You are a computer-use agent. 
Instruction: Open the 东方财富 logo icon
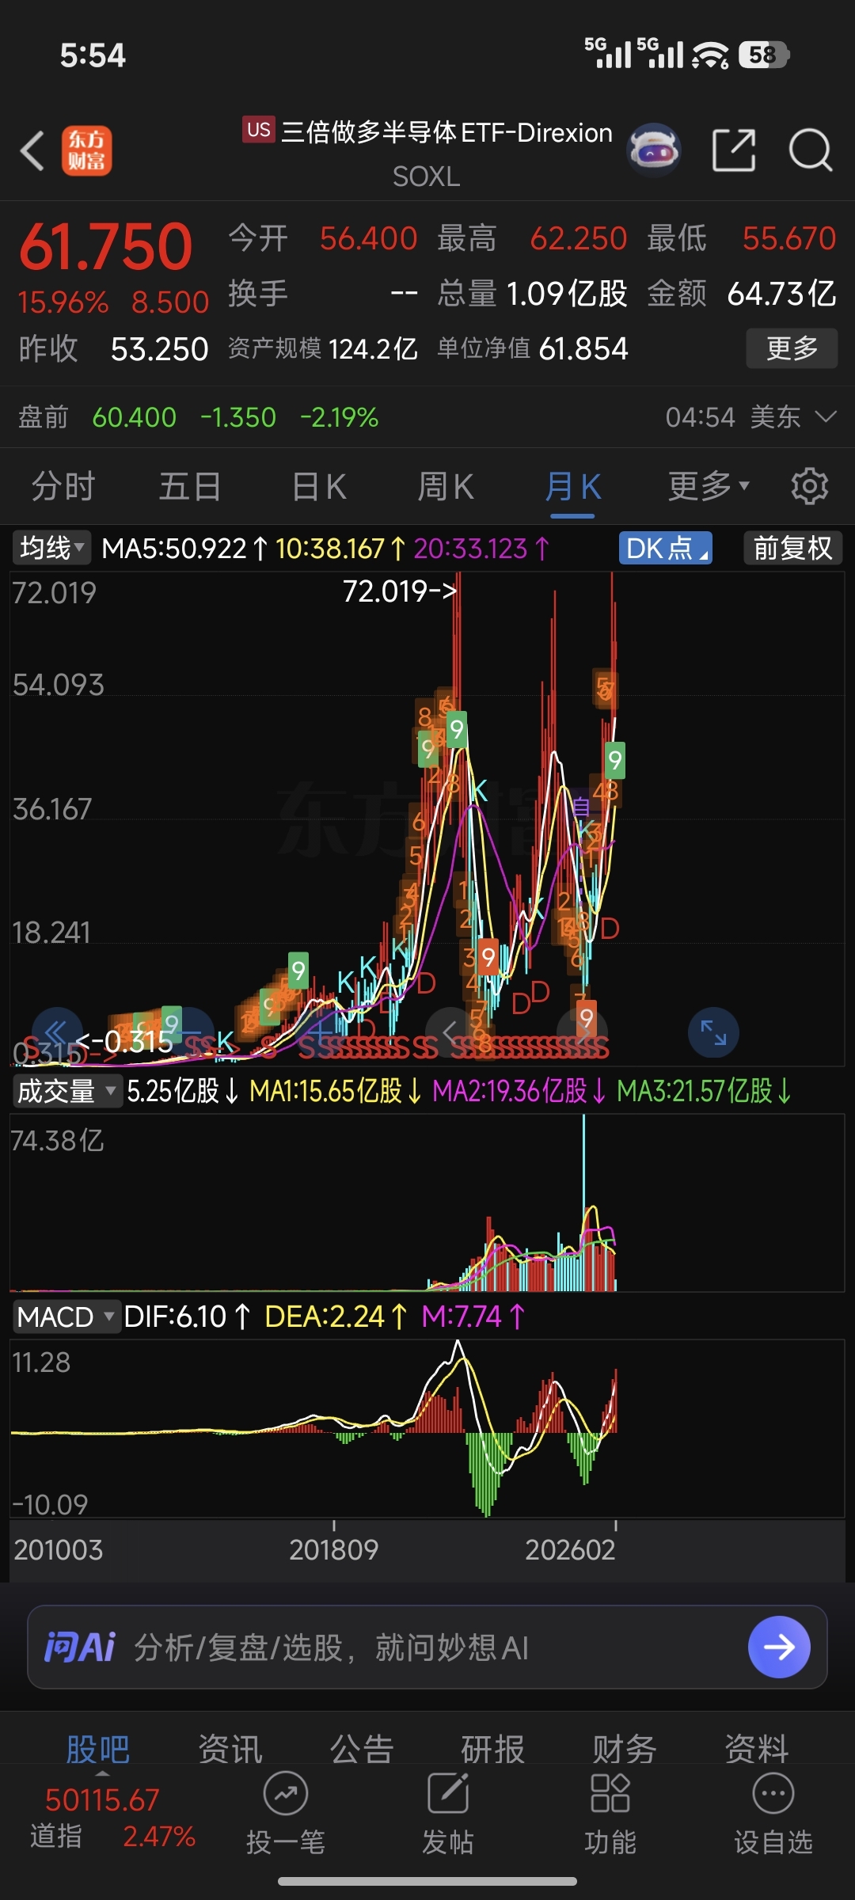coord(87,150)
